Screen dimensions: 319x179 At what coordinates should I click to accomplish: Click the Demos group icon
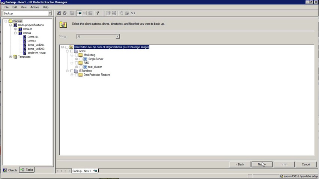20,33
